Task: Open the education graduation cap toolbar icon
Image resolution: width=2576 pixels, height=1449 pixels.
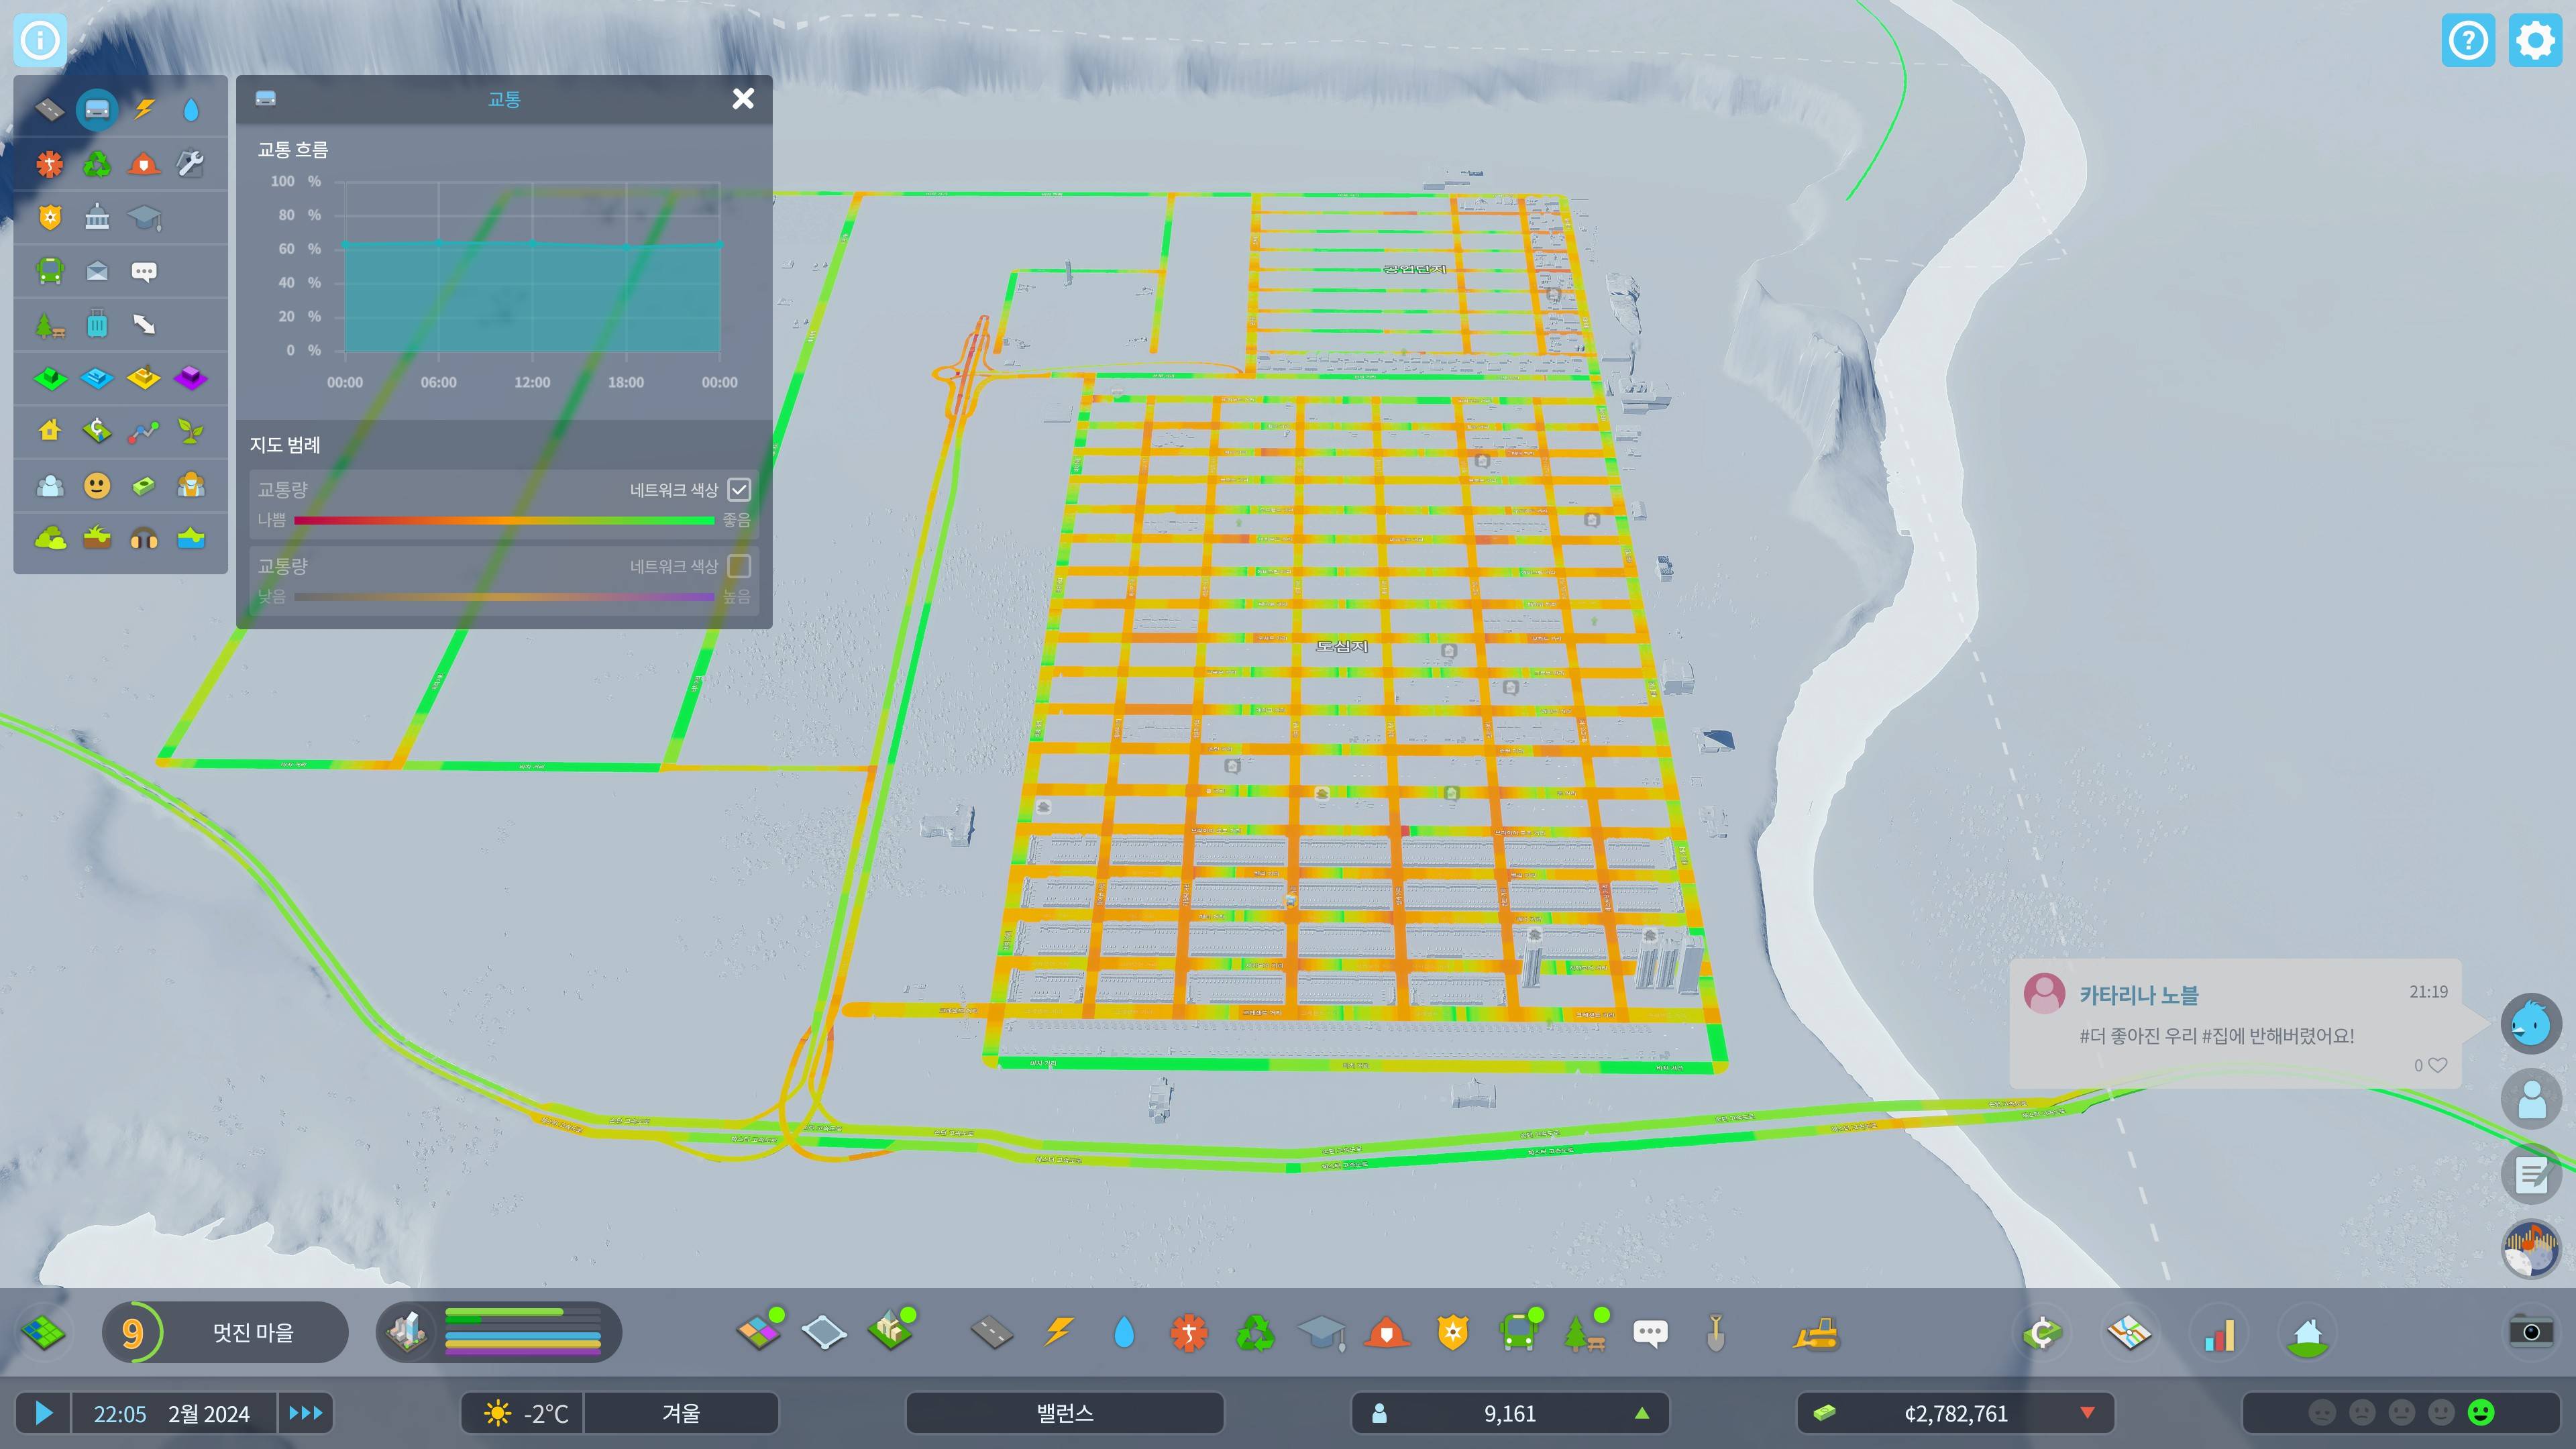Action: click(x=1321, y=1333)
